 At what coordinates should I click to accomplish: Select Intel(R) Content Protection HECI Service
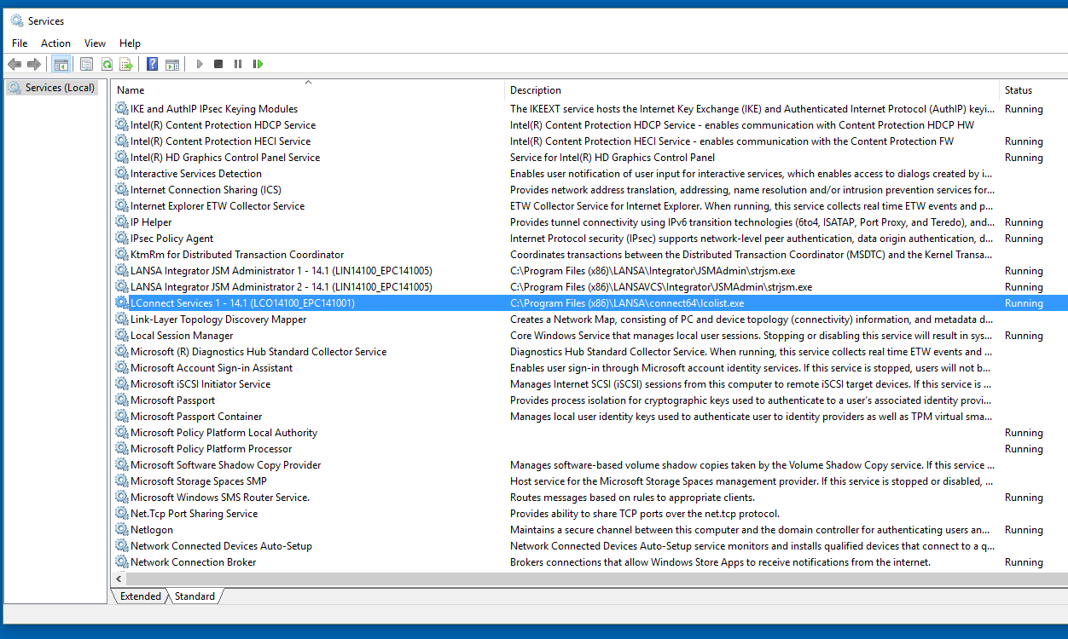point(220,141)
